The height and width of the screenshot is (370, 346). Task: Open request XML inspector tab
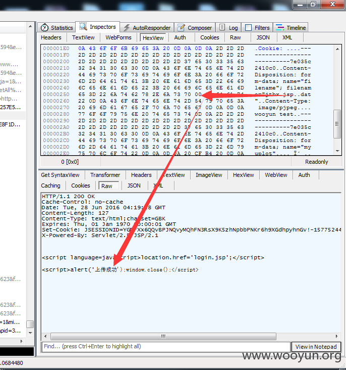click(x=287, y=37)
